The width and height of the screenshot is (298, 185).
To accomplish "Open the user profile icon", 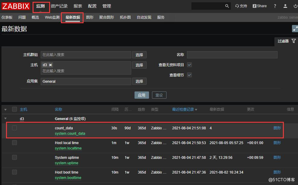I will click(285, 6).
